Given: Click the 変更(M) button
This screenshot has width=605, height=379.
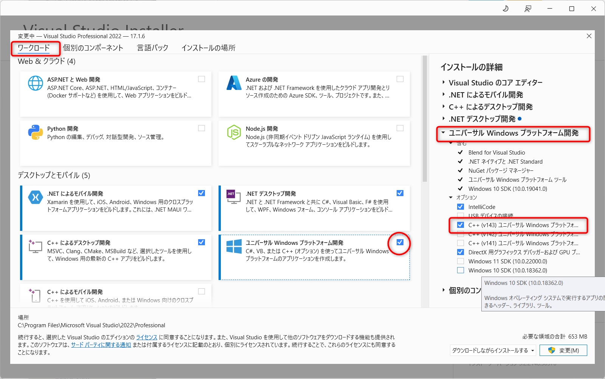Looking at the screenshot, I should point(563,350).
